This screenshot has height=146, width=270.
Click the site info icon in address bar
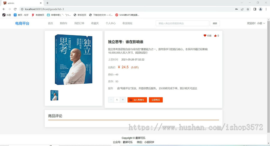pyautogui.click(x=22, y=9)
